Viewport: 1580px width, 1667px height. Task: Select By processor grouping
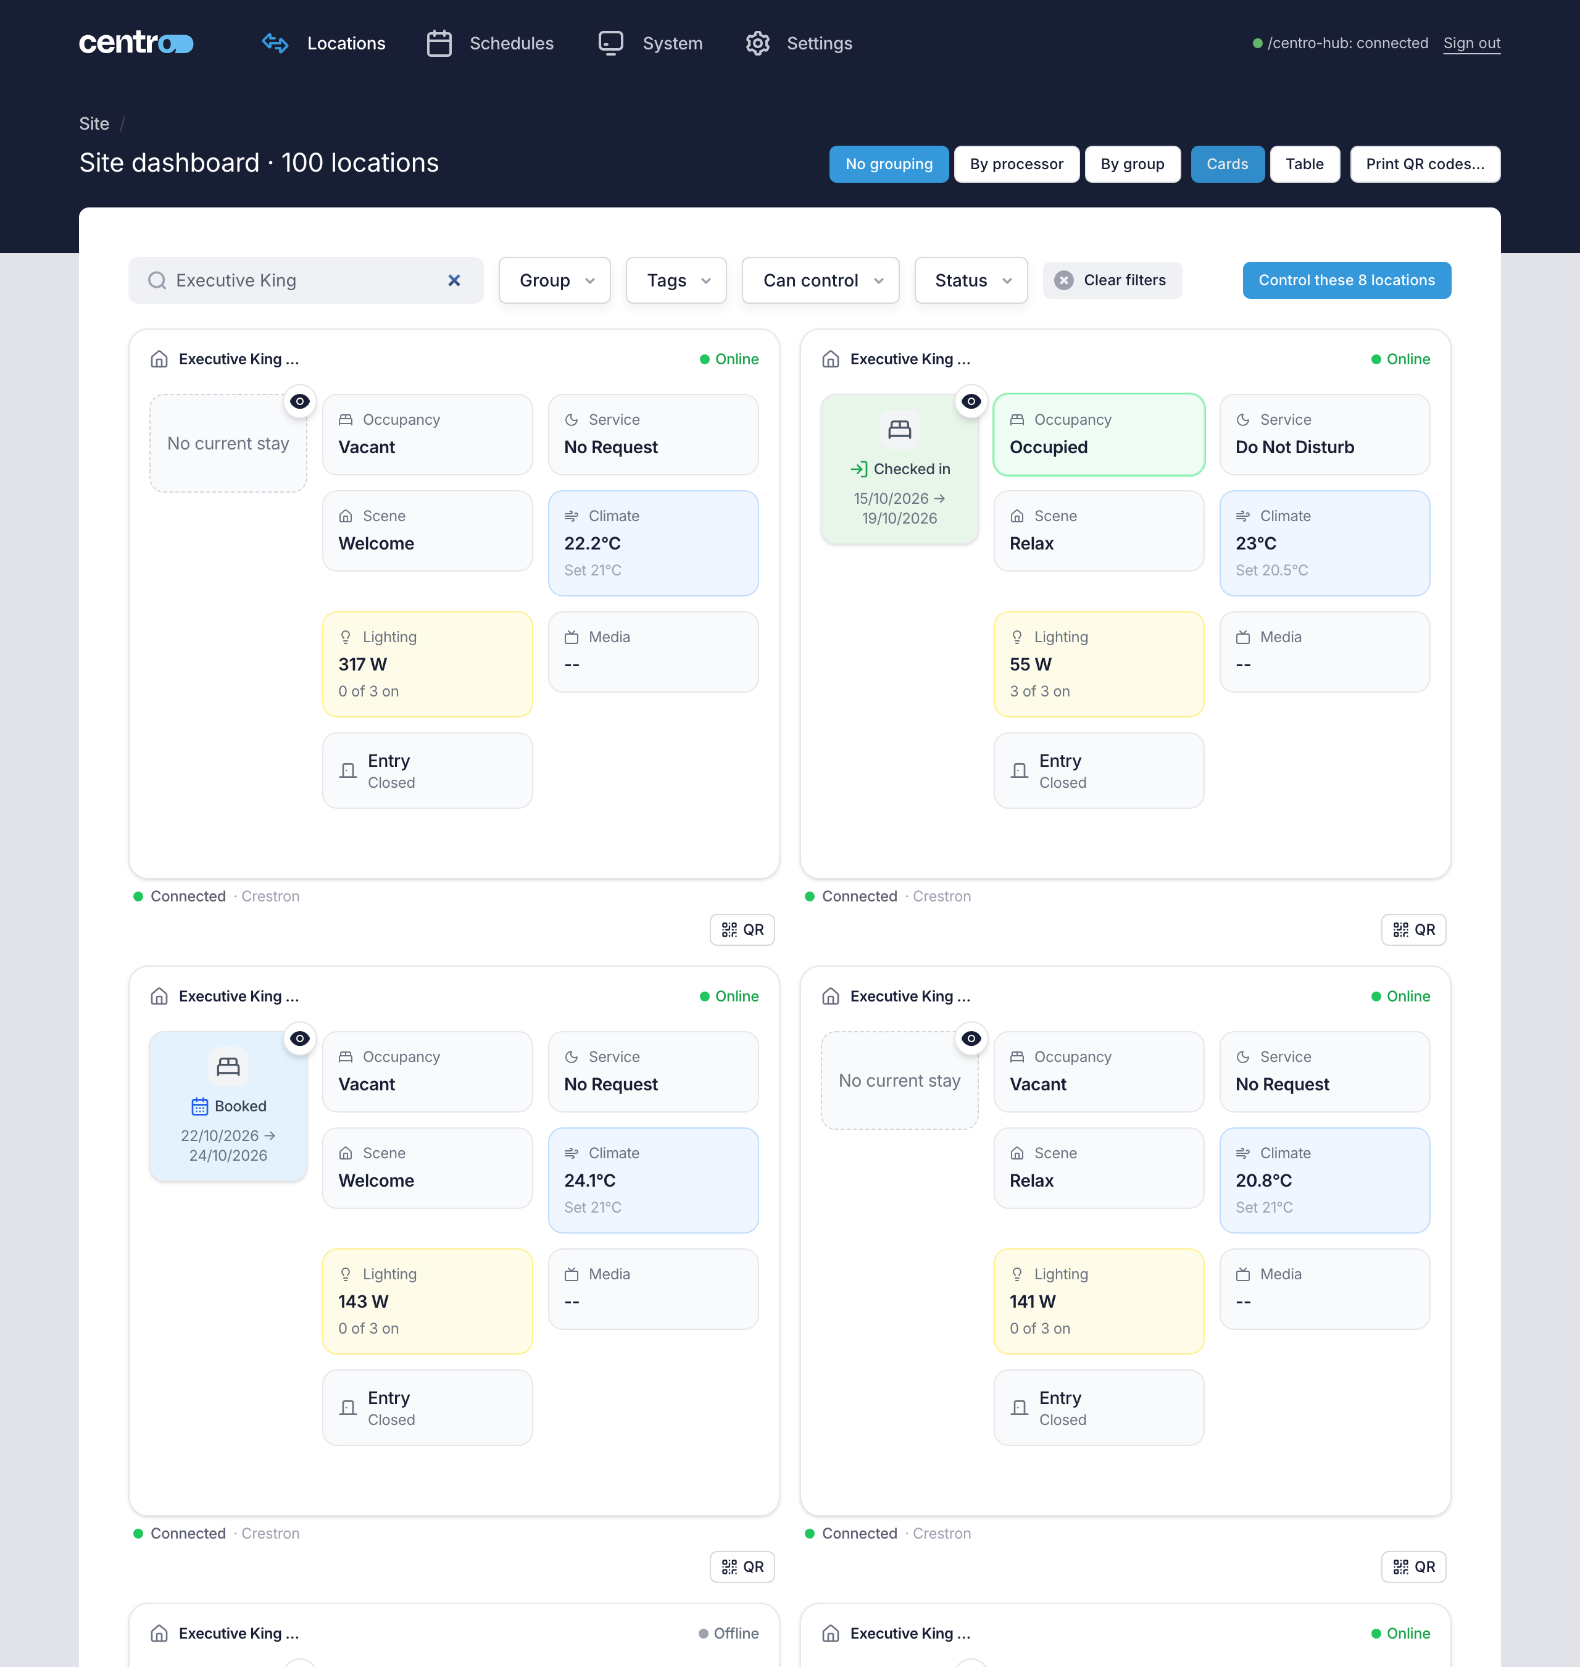pyautogui.click(x=1017, y=164)
